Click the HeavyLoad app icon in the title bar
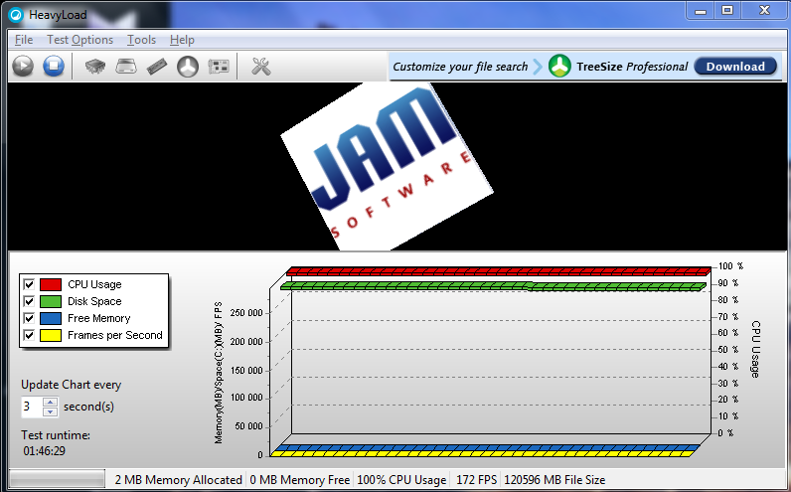Screen dimensions: 791x492 [16, 15]
